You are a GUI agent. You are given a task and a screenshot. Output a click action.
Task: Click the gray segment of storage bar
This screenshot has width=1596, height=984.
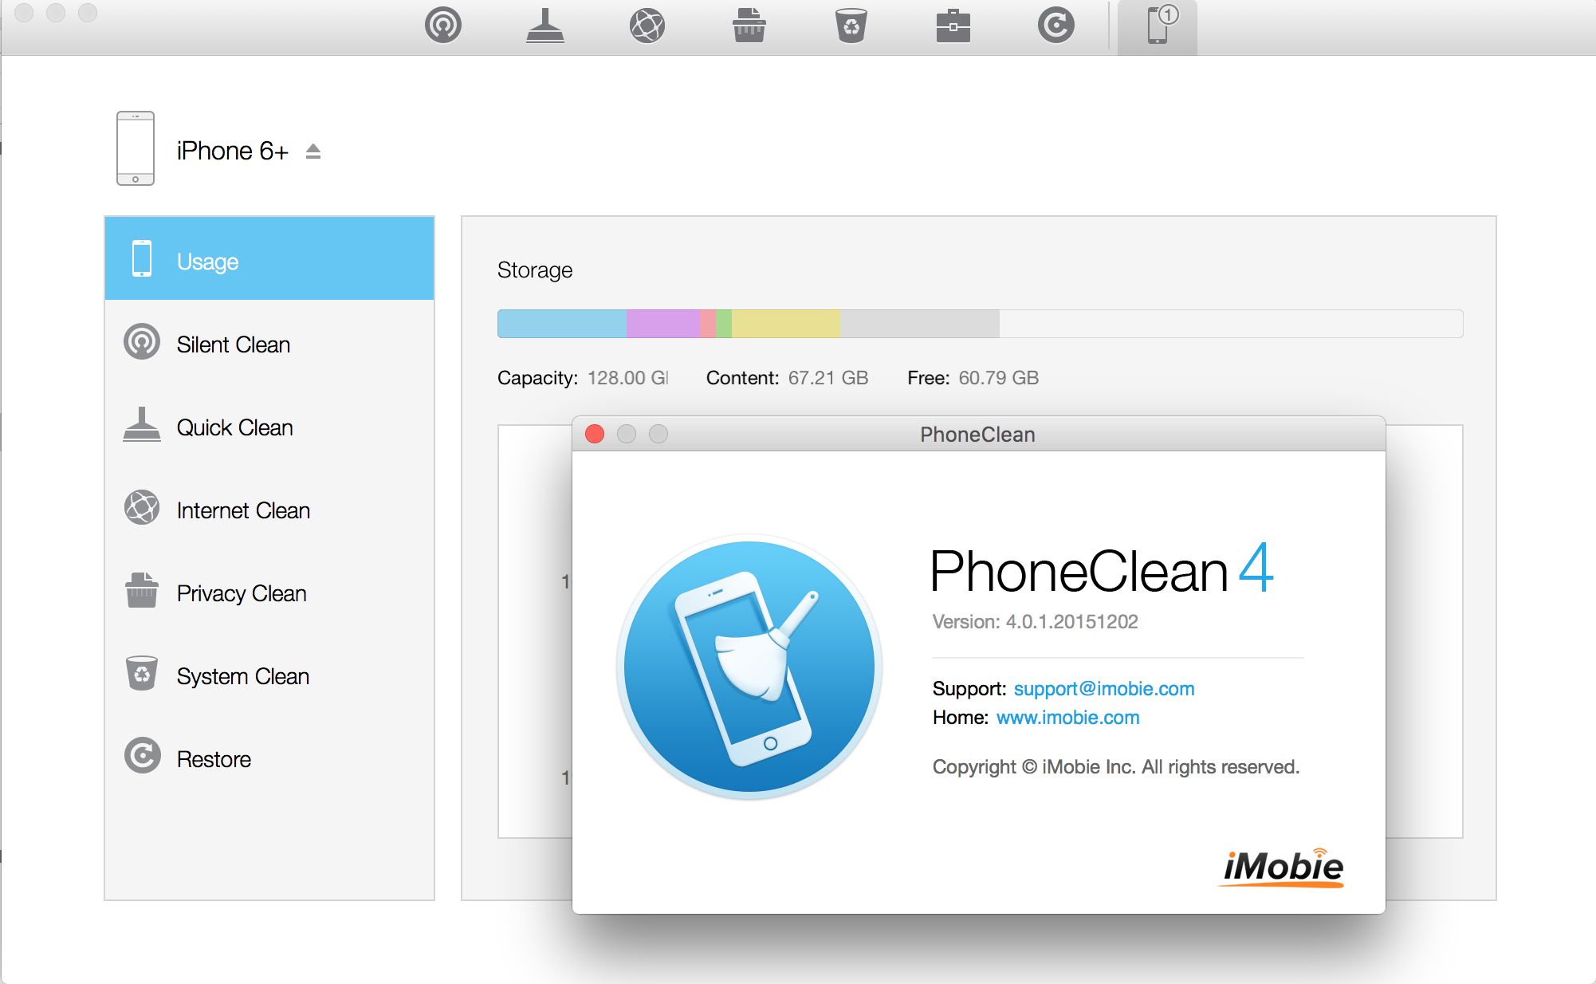pyautogui.click(x=919, y=324)
